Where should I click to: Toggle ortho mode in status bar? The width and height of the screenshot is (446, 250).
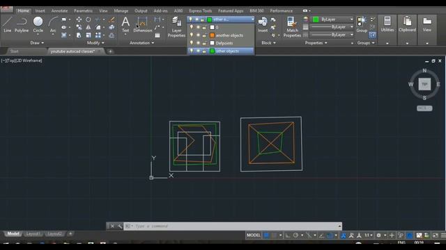coord(288,235)
